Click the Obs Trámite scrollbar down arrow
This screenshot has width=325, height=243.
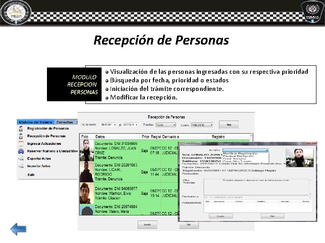[310, 194]
